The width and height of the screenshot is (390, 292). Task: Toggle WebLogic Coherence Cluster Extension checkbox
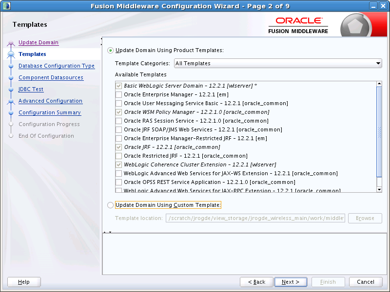pos(118,164)
